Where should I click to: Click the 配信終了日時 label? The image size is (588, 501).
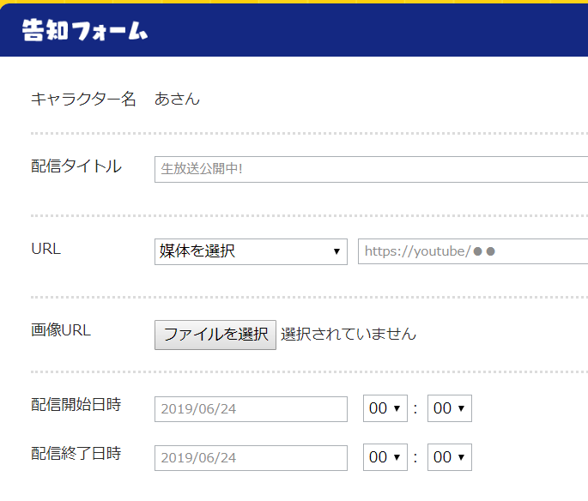[76, 454]
